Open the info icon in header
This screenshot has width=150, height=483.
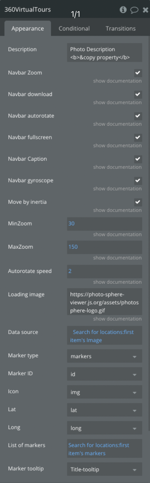coord(123,10)
